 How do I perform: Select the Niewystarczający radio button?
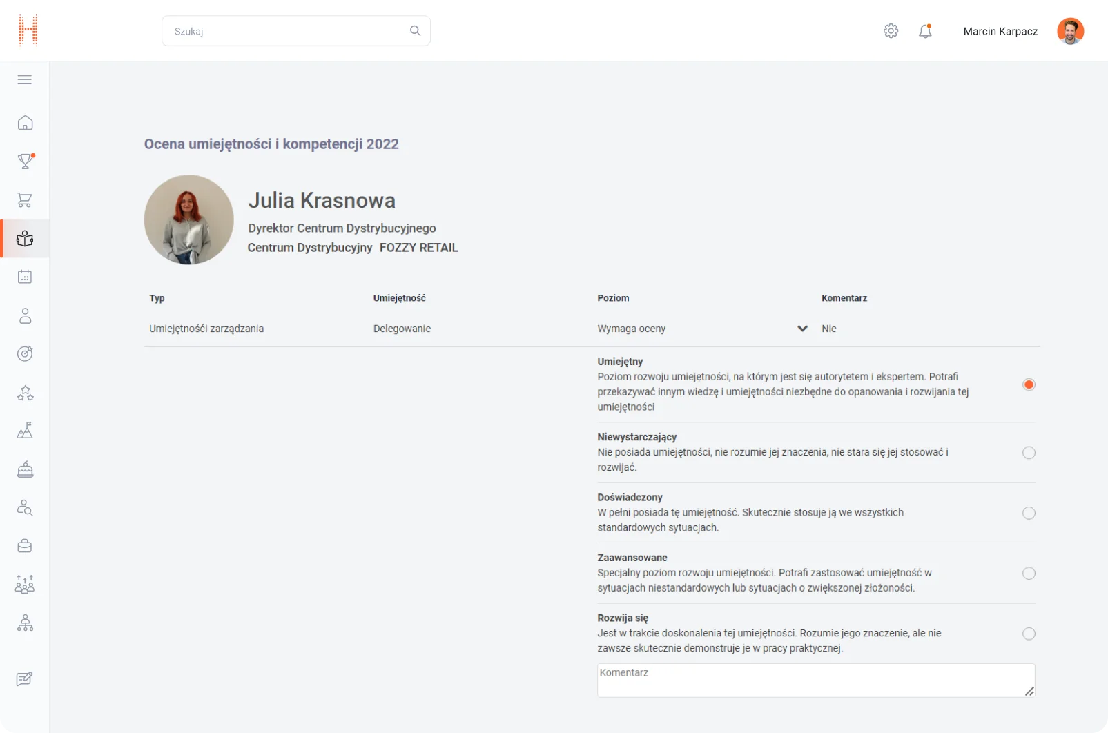point(1029,453)
